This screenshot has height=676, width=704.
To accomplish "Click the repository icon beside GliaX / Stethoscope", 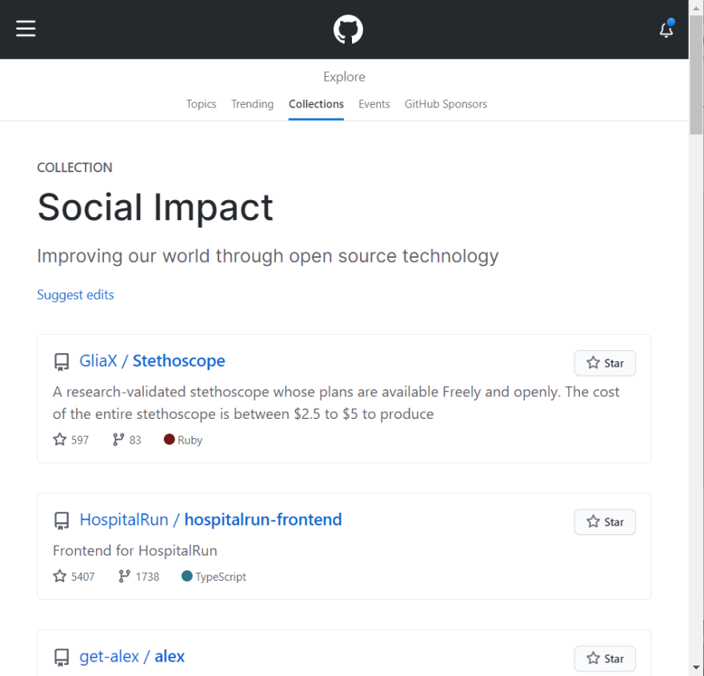I will 62,362.
